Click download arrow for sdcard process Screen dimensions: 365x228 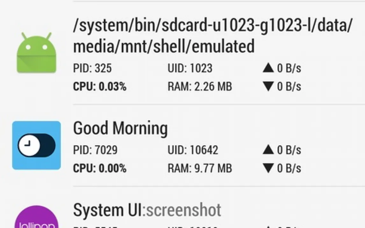click(268, 87)
